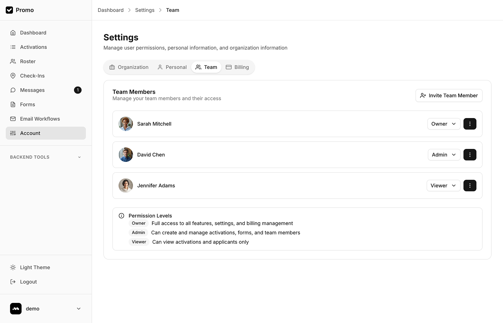This screenshot has width=503, height=323.
Task: Click Jennifer Adams's profile avatar
Action: coord(125,186)
